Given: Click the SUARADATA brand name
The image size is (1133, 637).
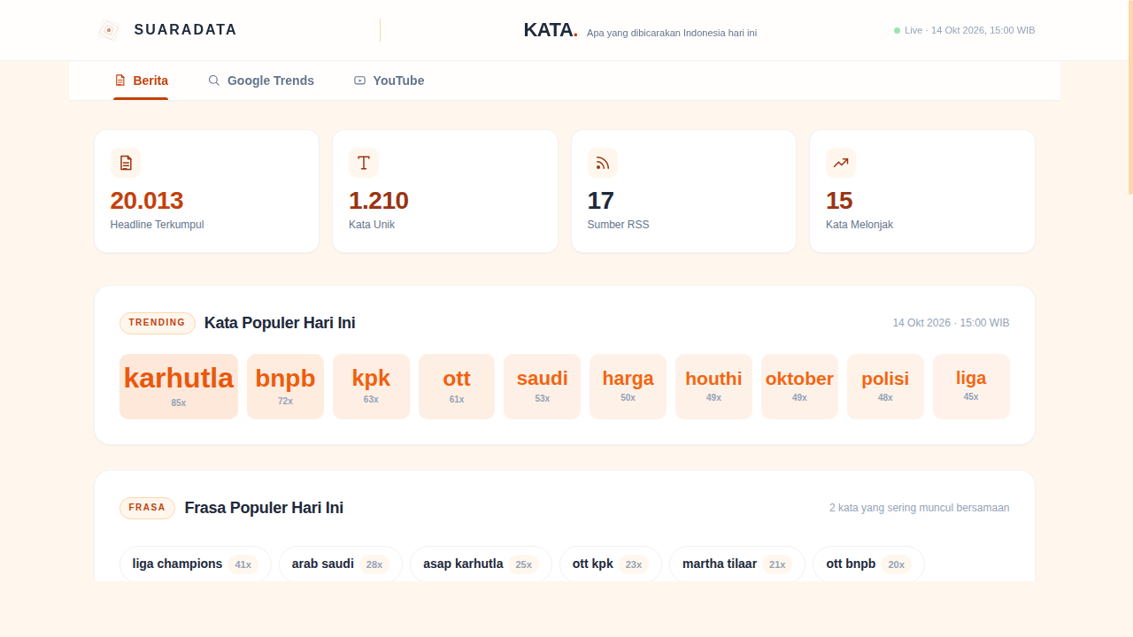Looking at the screenshot, I should tap(186, 30).
